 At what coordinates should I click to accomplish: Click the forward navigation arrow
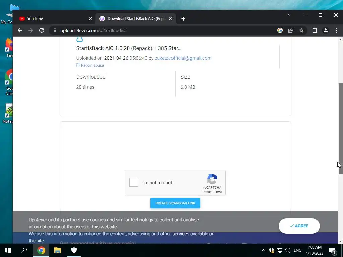[x=31, y=30]
